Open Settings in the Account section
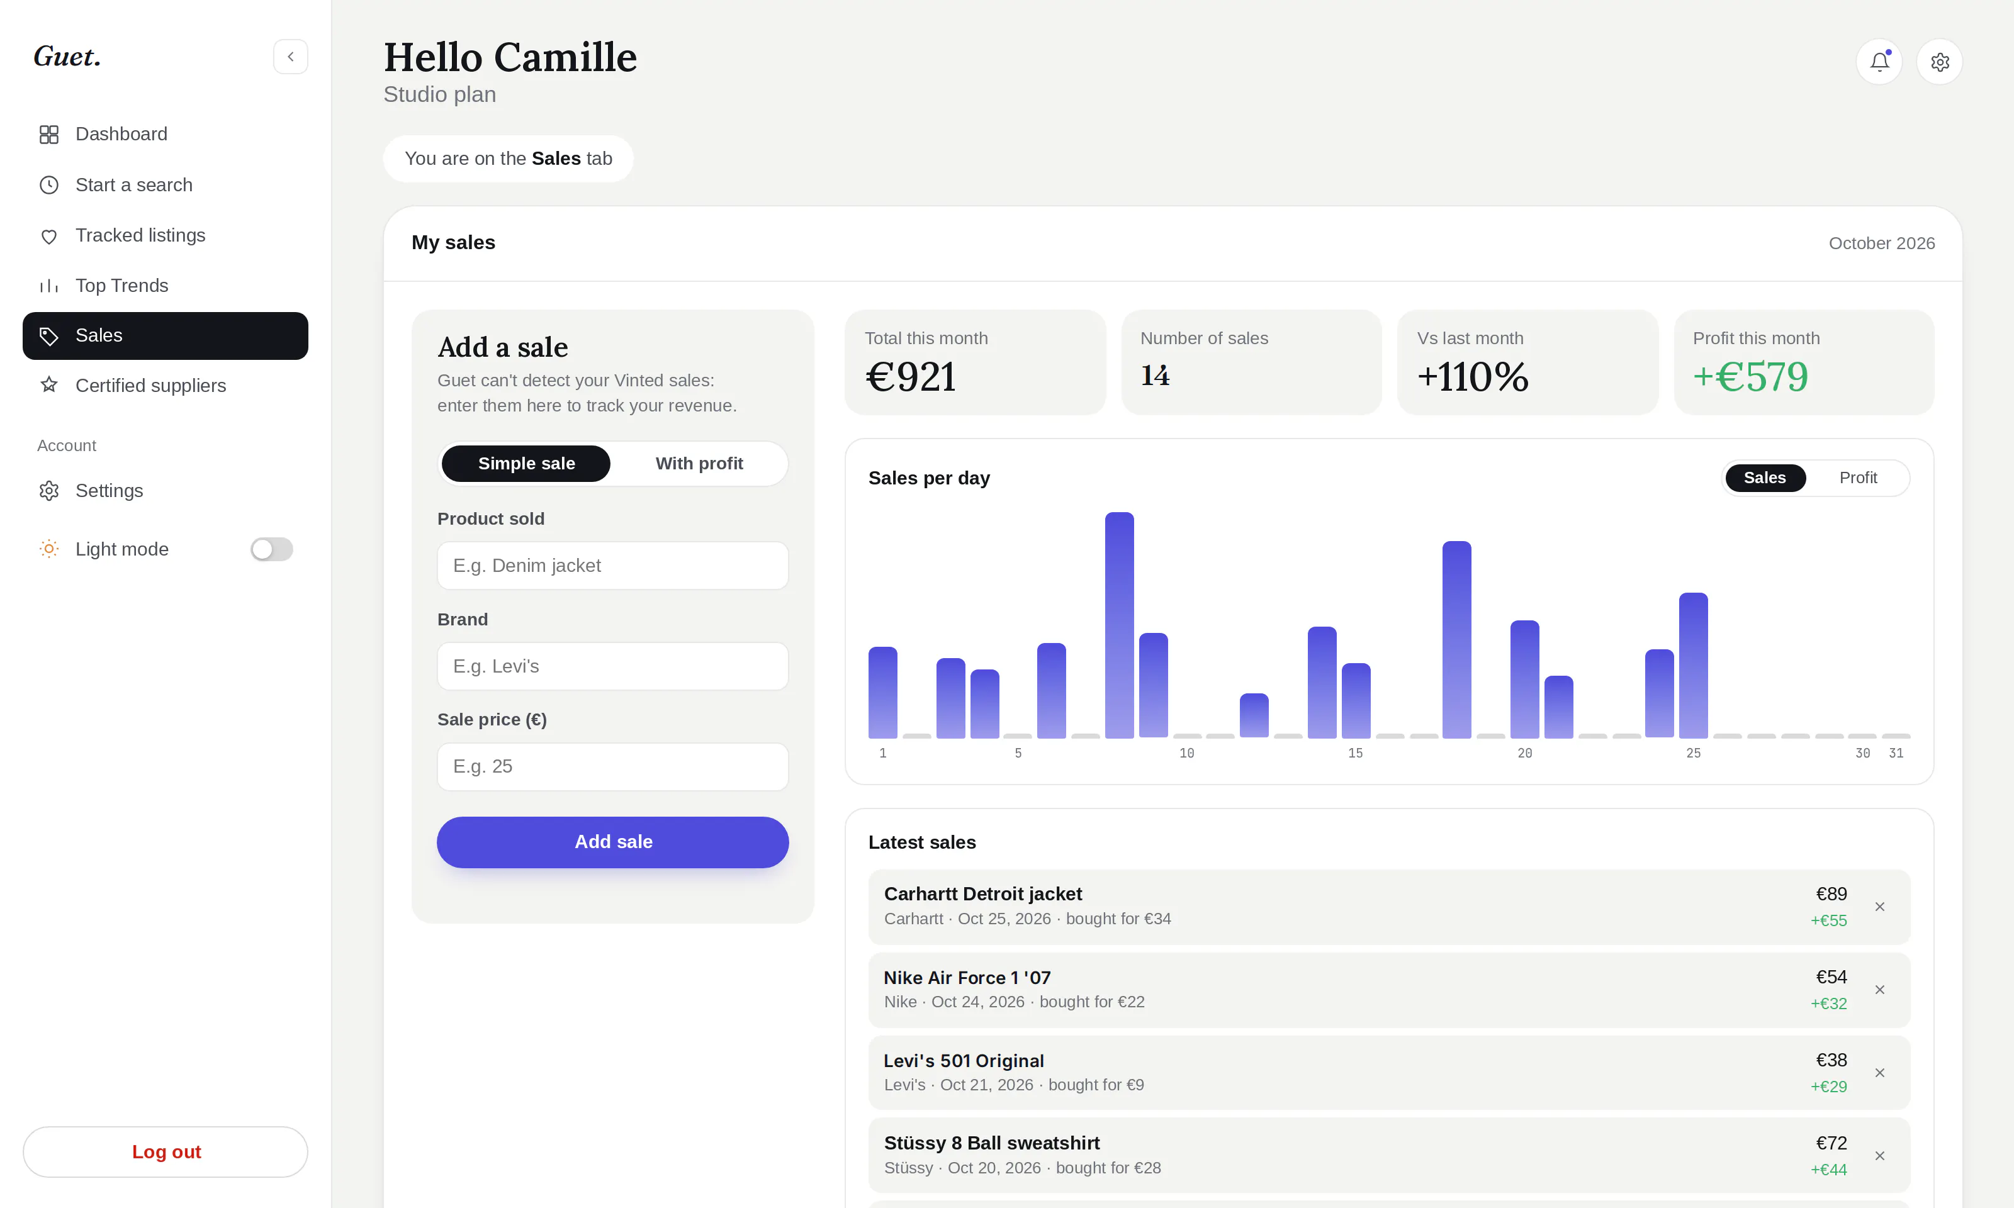Viewport: 2014px width, 1208px height. (166, 491)
